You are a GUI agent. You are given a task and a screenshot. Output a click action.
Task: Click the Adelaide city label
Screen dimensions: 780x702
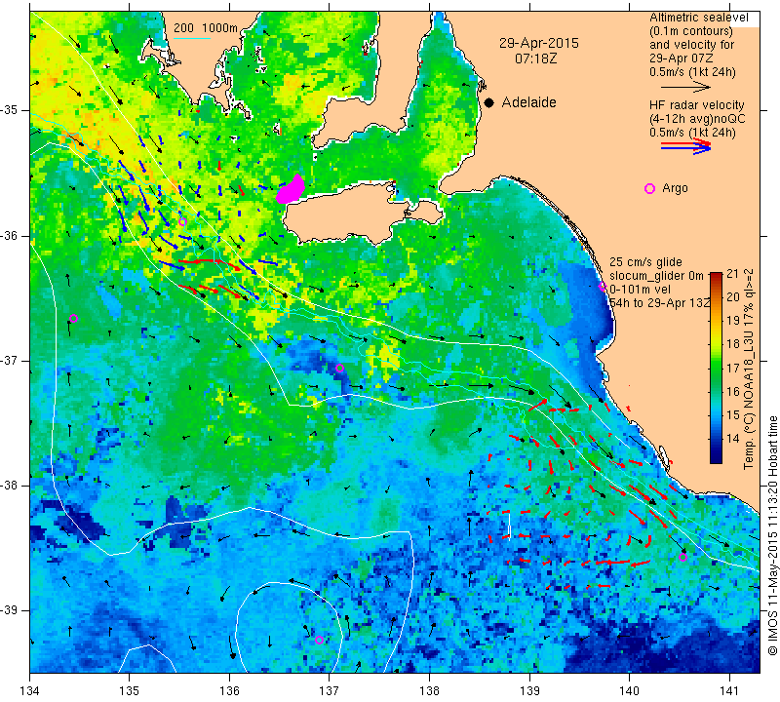click(528, 102)
